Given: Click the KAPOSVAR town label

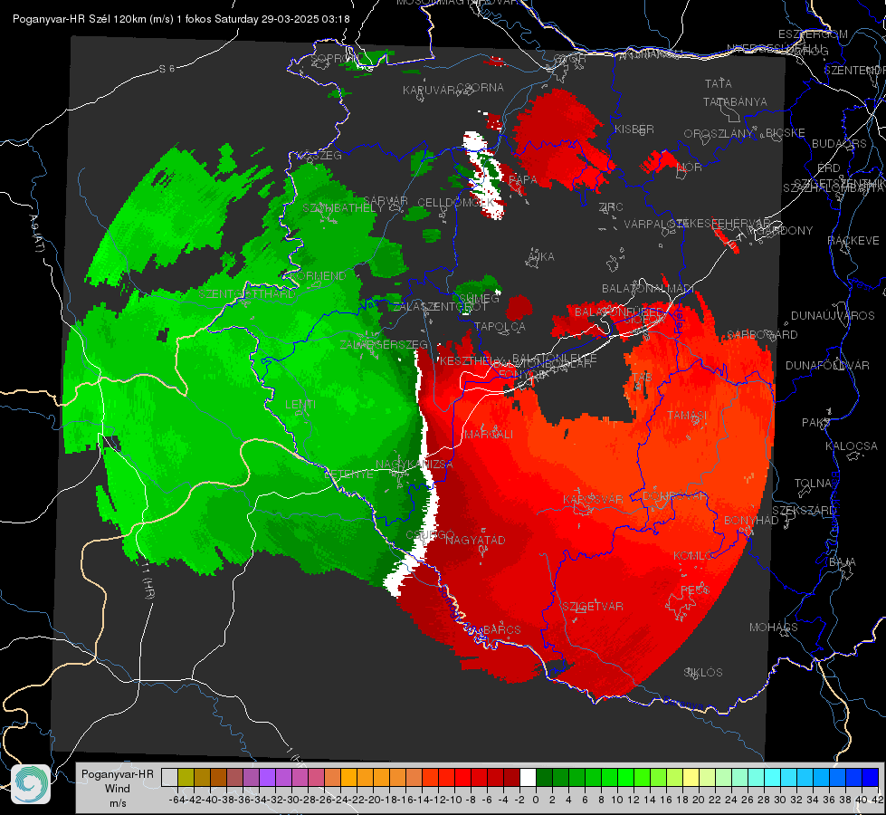Looking at the screenshot, I should 593,499.
